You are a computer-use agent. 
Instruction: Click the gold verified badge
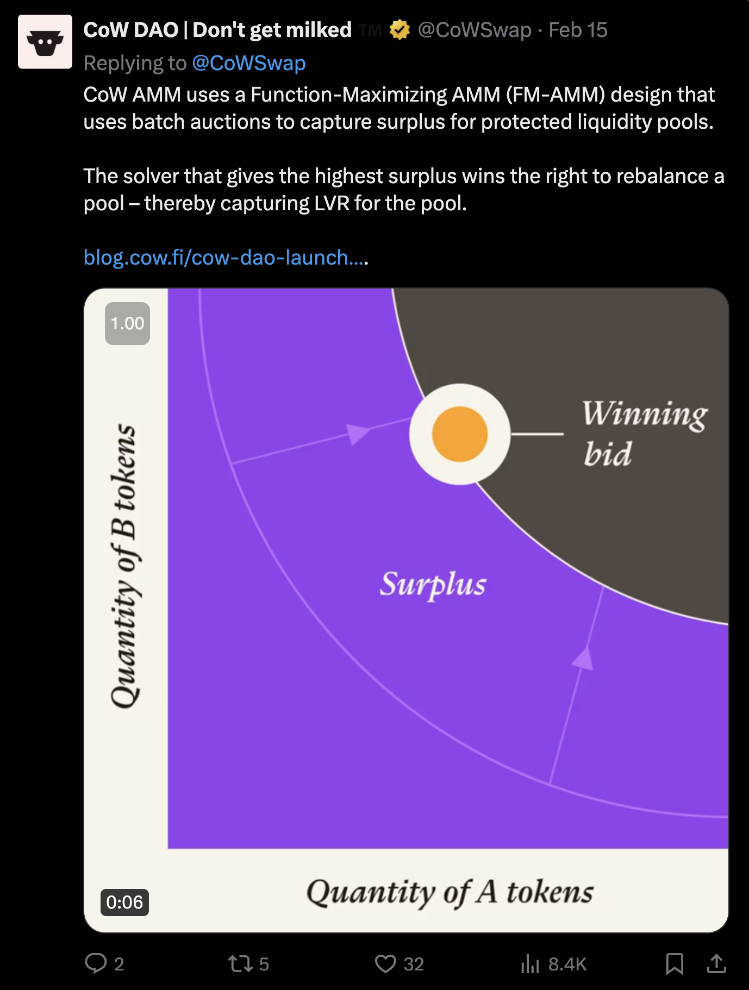pyautogui.click(x=400, y=30)
